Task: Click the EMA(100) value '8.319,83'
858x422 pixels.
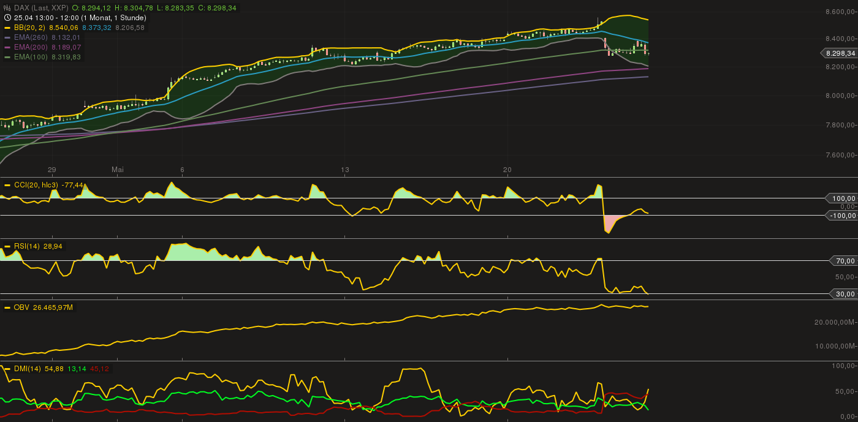Action: point(66,57)
